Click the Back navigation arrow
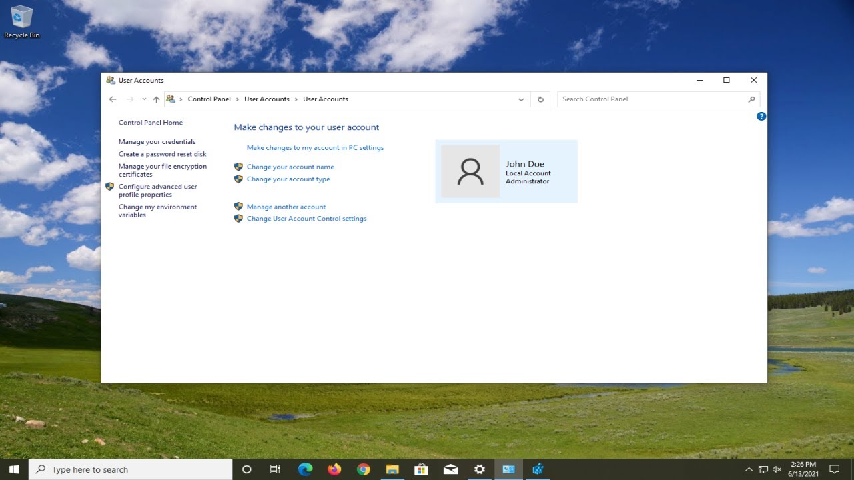 click(113, 99)
